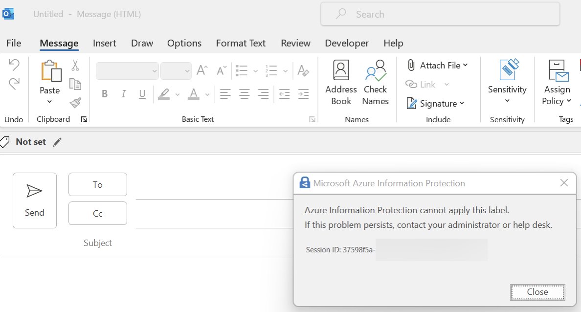Screen dimensions: 581x312
Task: Expand the Link dropdown arrow
Action: coord(447,85)
